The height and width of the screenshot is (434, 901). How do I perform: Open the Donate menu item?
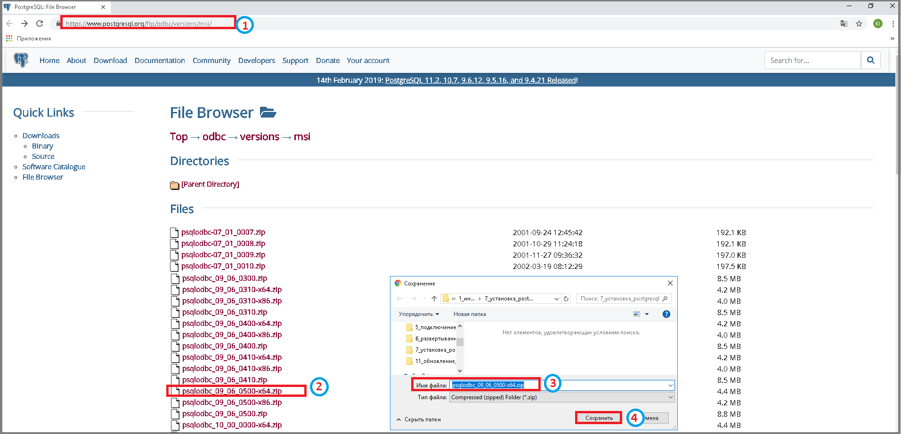328,60
